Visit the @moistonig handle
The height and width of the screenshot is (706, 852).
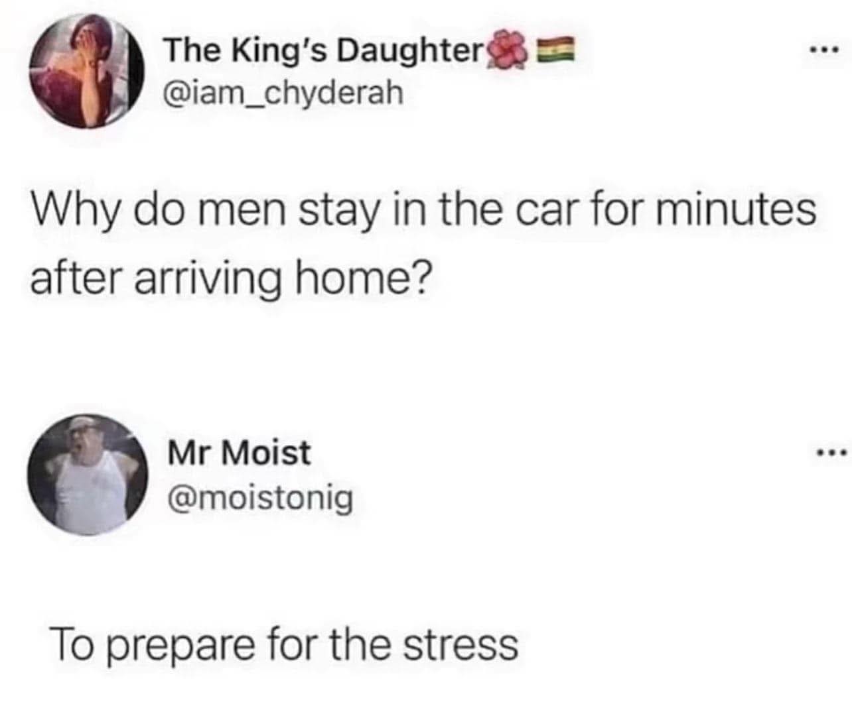click(x=260, y=497)
